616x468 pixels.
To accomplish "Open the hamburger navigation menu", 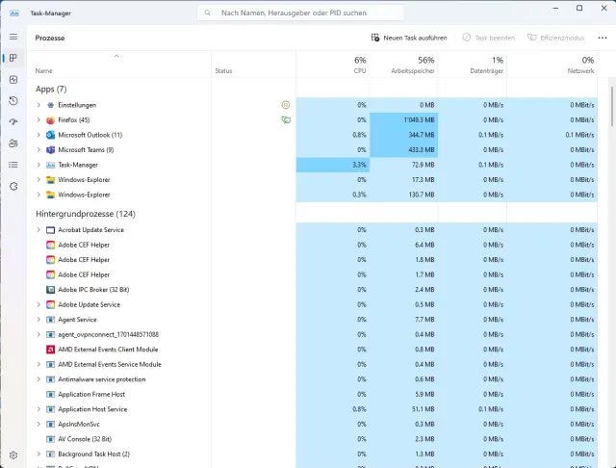I will click(x=13, y=37).
